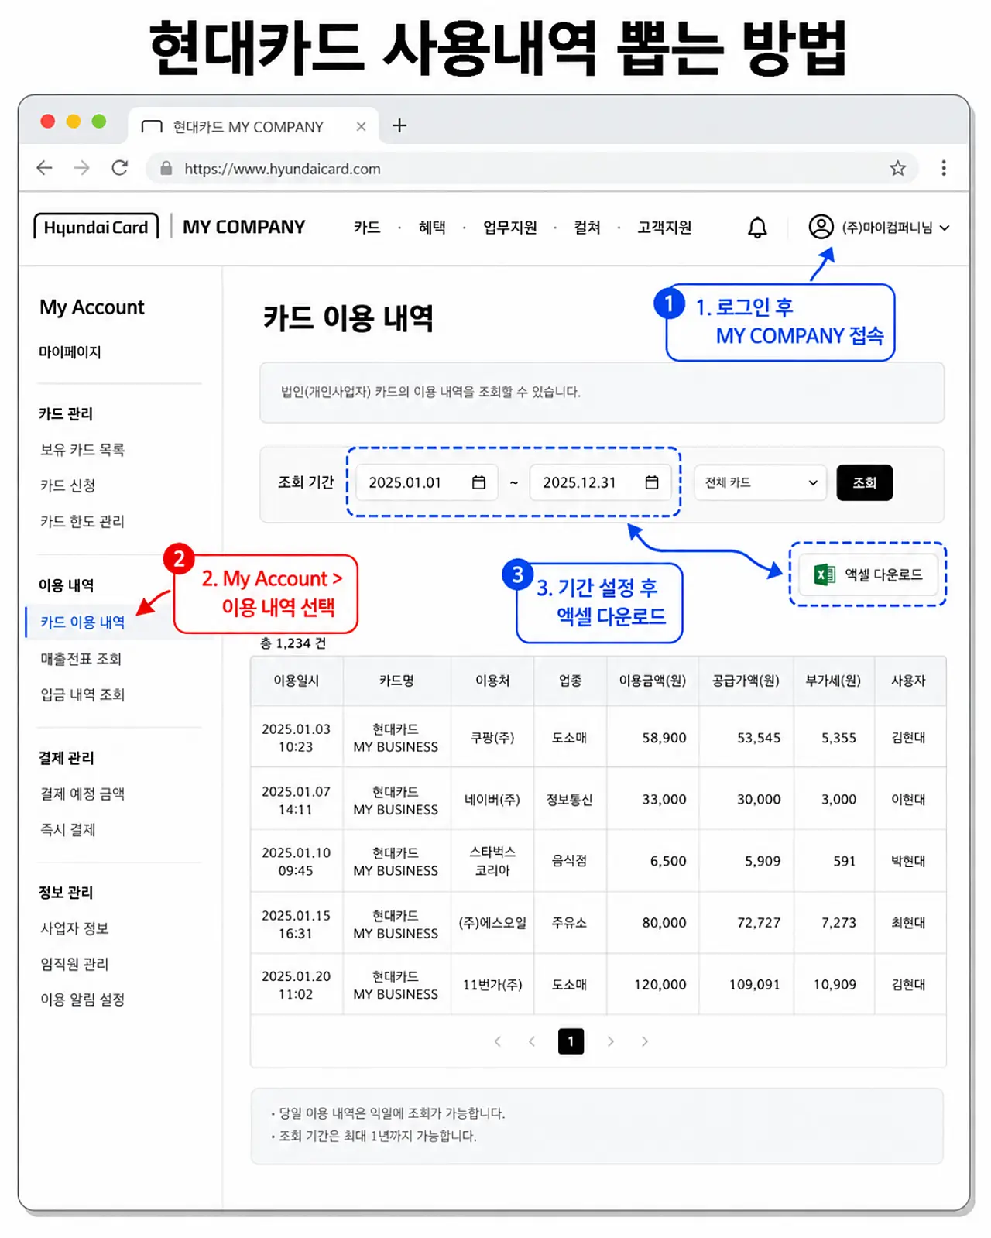Go to next page of results
The height and width of the screenshot is (1238, 991).
tap(610, 1041)
